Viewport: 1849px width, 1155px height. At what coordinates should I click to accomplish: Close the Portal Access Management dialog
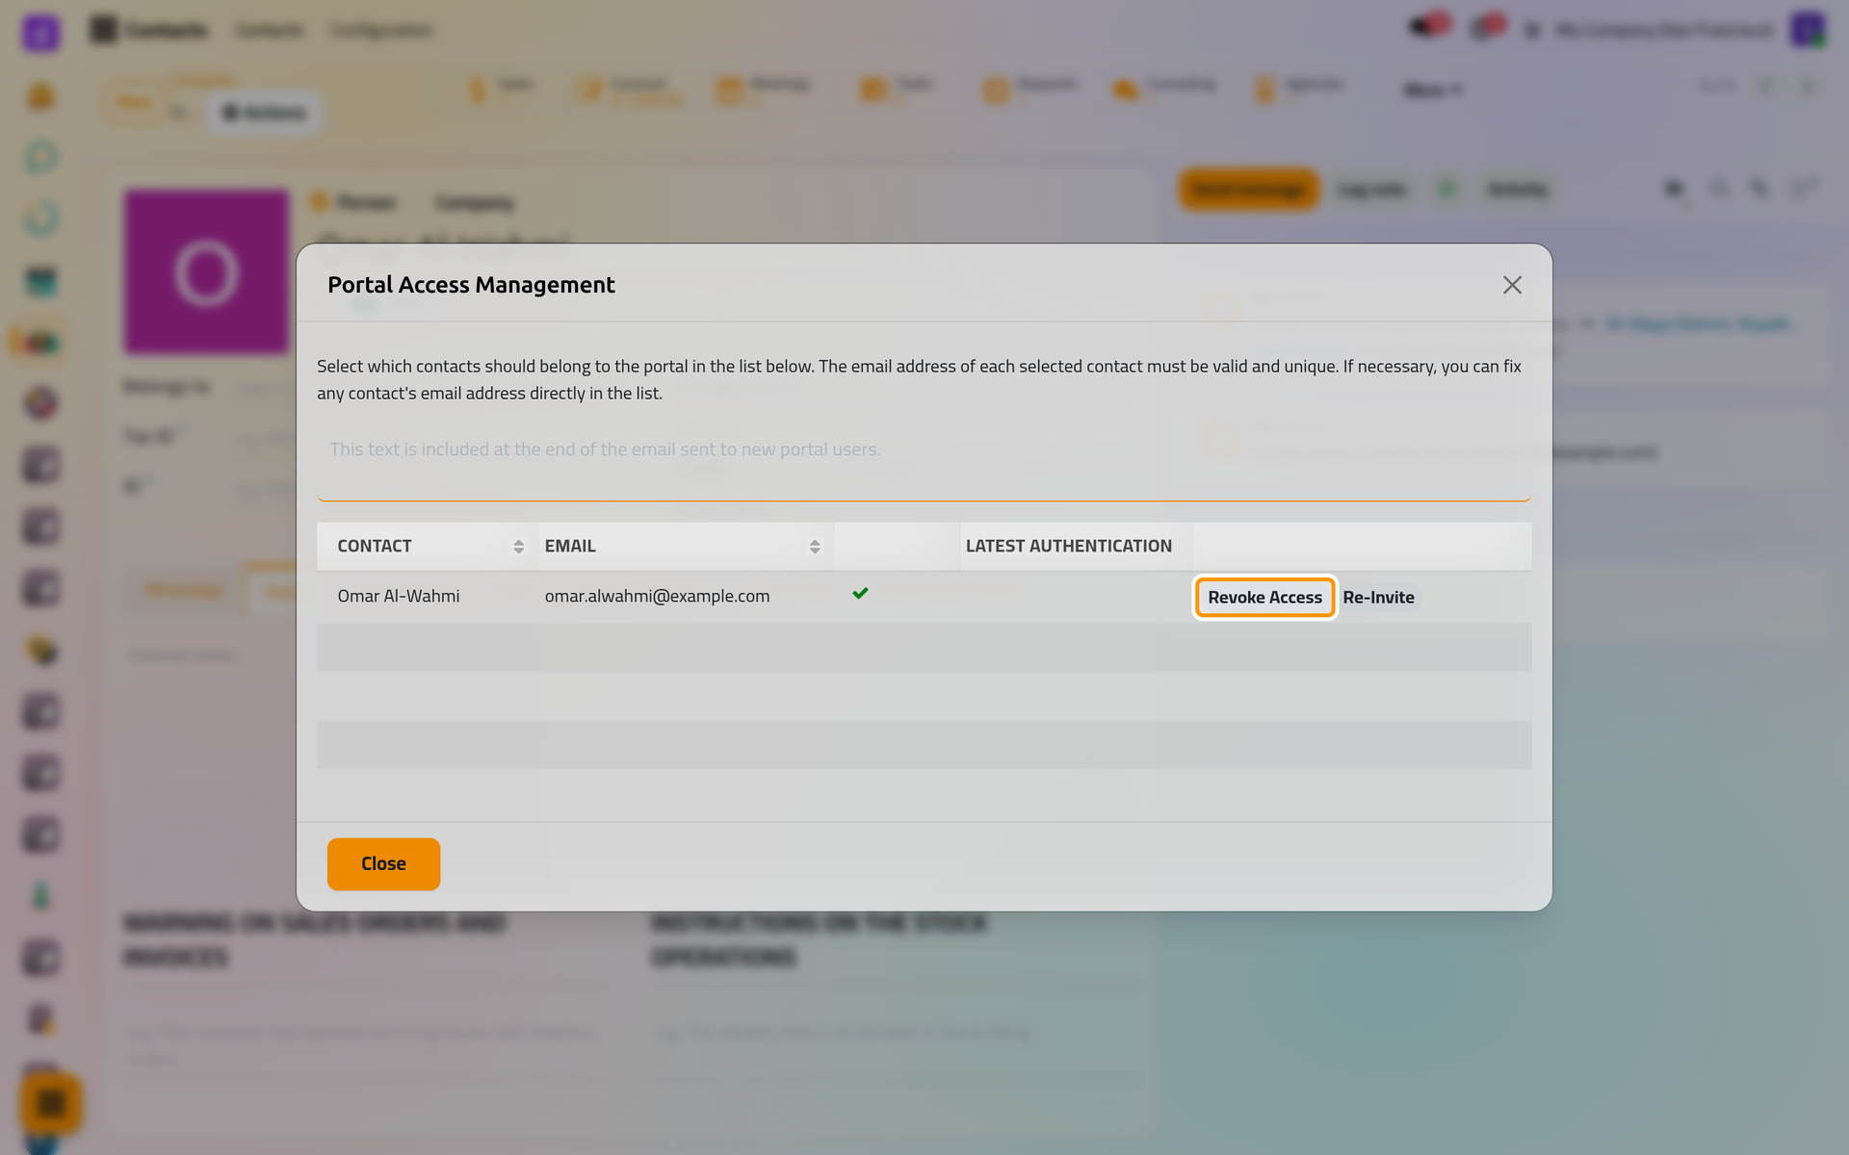tap(383, 863)
